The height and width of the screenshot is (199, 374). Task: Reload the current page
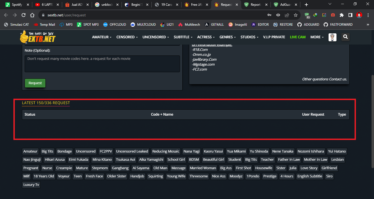tap(23, 15)
